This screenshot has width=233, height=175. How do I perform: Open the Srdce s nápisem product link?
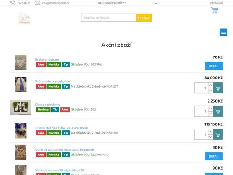pos(47,60)
